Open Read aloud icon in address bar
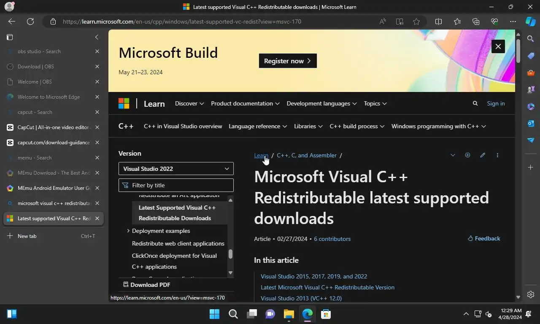Image resolution: width=540 pixels, height=324 pixels. pos(383,22)
